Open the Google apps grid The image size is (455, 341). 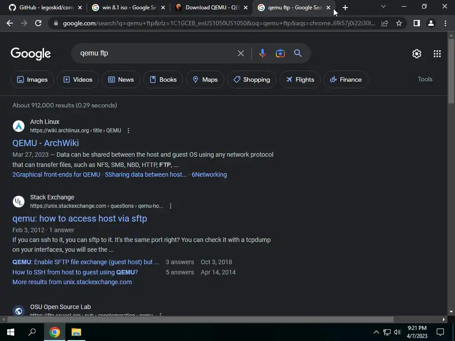click(x=437, y=54)
